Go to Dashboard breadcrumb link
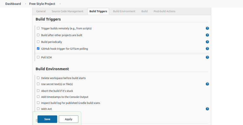243x125 pixels. [13, 4]
